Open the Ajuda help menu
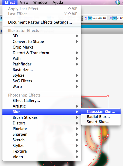 (x=58, y=2)
